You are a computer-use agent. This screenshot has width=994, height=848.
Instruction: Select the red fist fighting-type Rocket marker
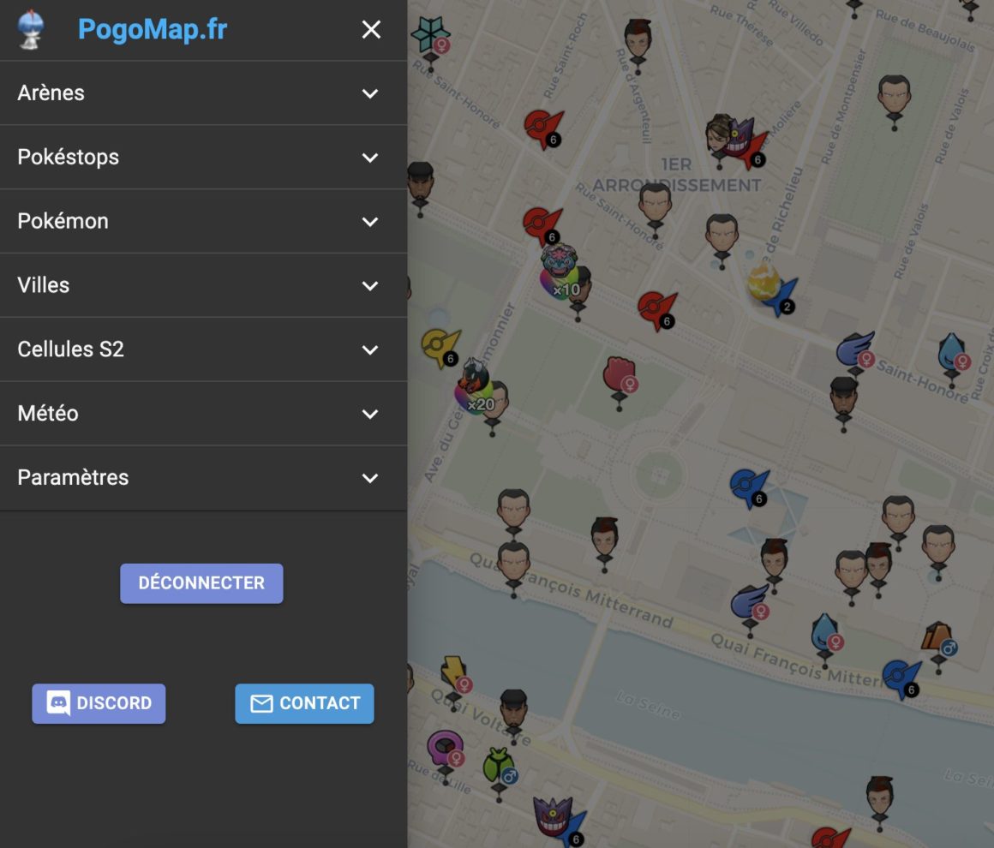[619, 375]
